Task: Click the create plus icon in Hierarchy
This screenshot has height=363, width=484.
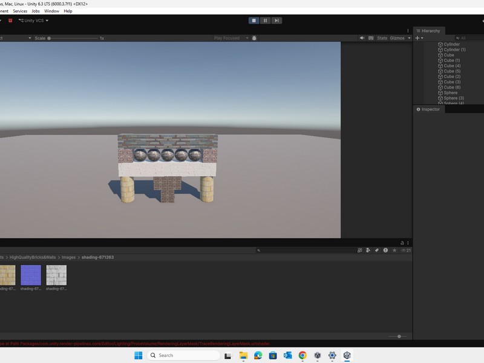Action: 417,38
